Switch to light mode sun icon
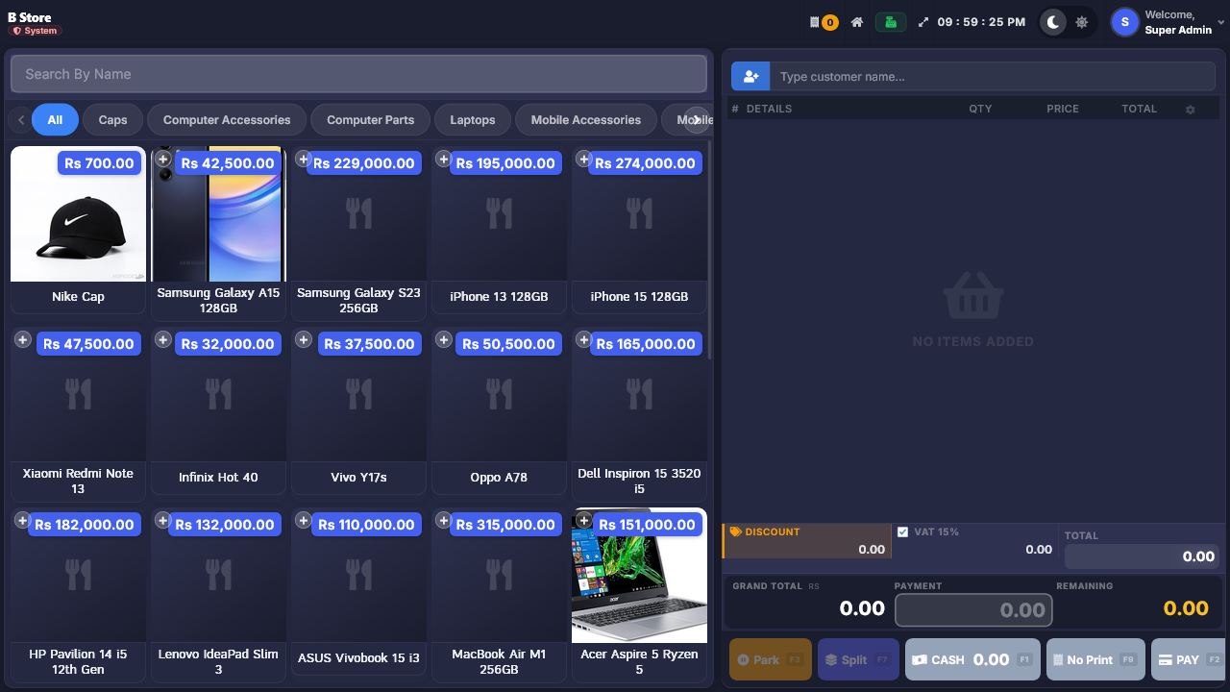Image resolution: width=1230 pixels, height=692 pixels. point(1082,22)
